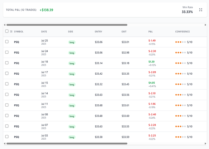The width and height of the screenshot is (209, 149).
Task: Open the PSQ symbol on the Jul 24 row
Action: tap(16, 52)
